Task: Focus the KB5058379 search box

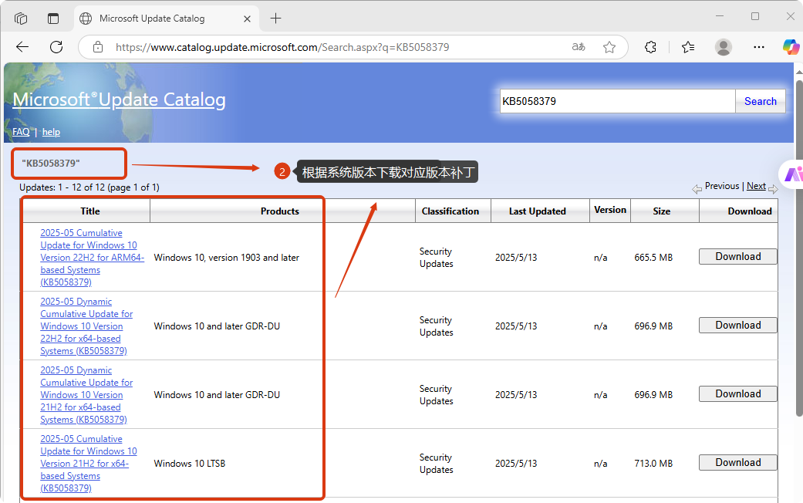Action: pos(617,101)
